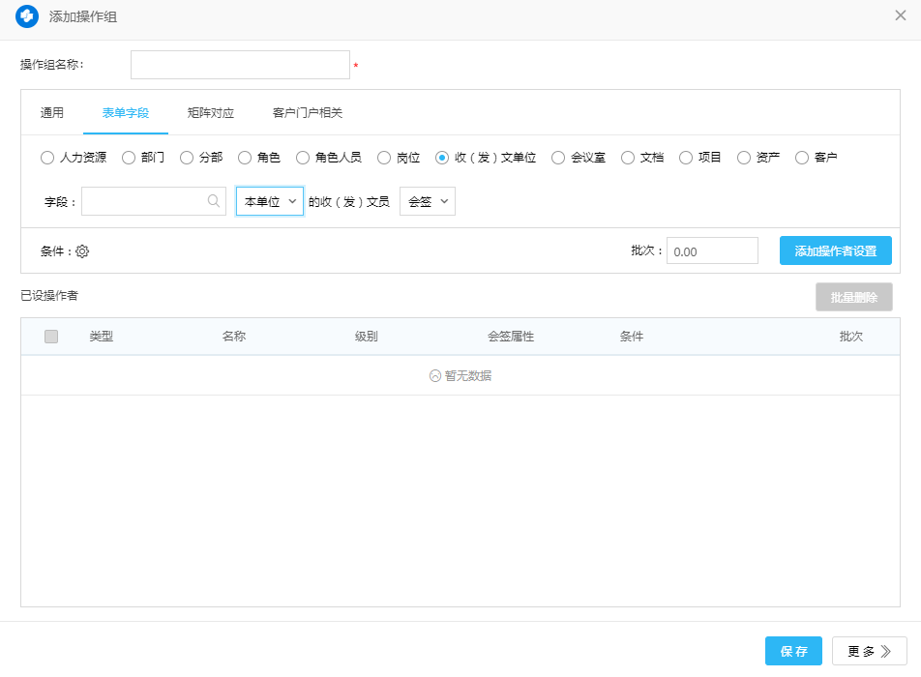Toggle the select-all checkbox in table header

51,337
